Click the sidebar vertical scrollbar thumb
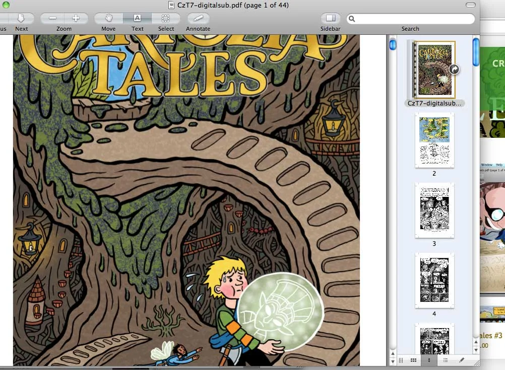This screenshot has height=370, width=505. tap(476, 52)
